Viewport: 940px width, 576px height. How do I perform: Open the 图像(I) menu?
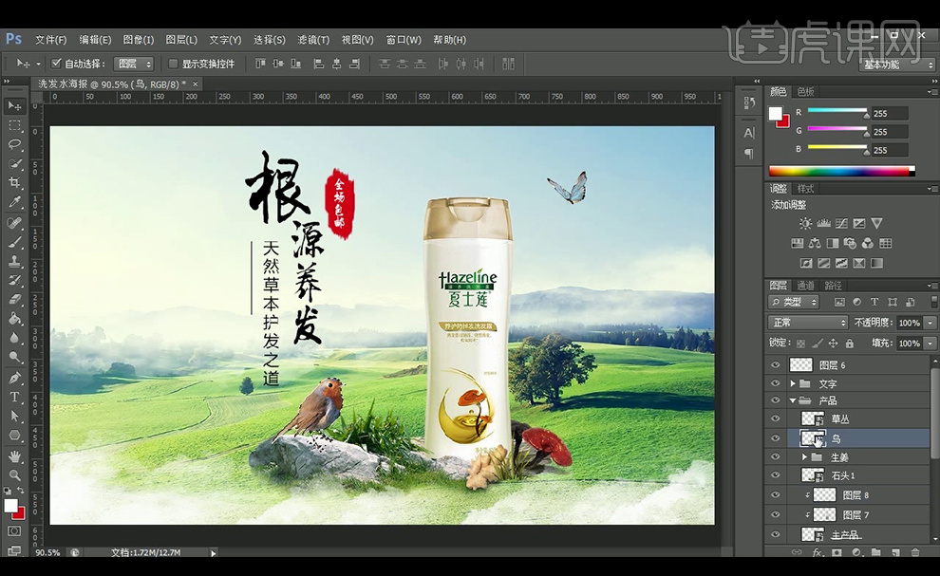pos(138,40)
